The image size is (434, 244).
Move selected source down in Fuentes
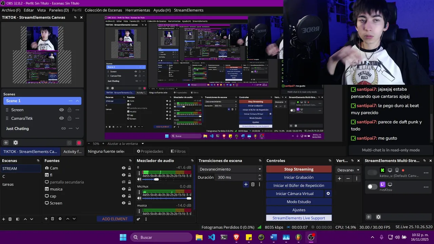[x=74, y=219]
